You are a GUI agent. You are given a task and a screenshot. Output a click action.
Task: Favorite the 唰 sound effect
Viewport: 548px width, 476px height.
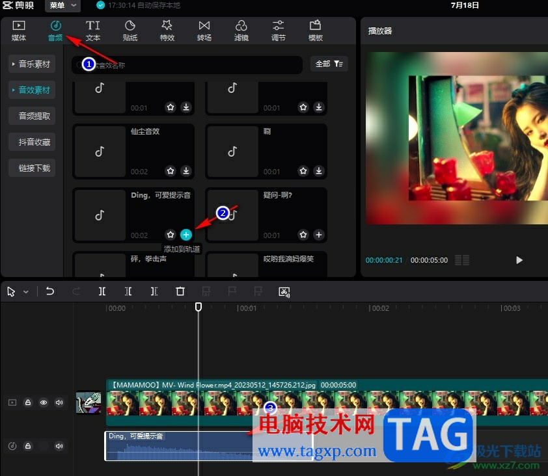click(303, 171)
